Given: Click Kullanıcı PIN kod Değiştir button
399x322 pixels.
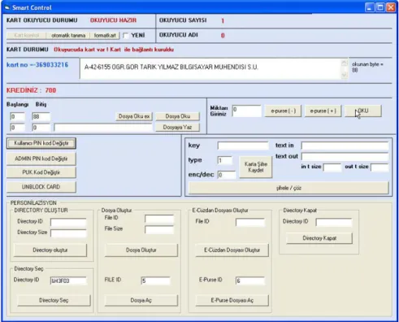Looking at the screenshot, I should 41,143.
